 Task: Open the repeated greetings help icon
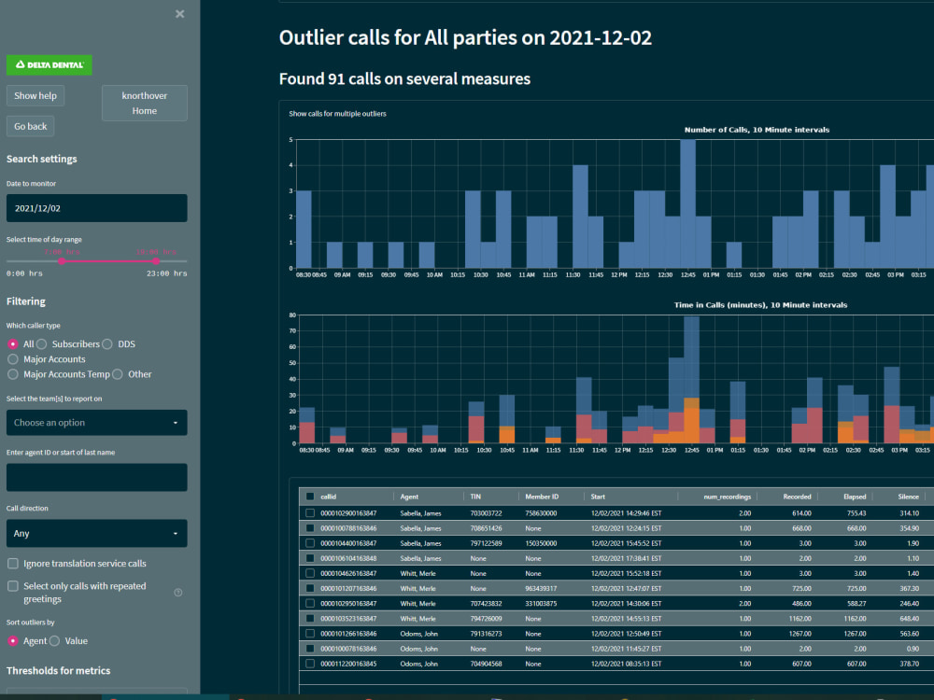(x=178, y=593)
